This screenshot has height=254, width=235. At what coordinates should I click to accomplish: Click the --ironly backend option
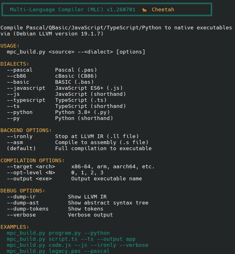[20, 136]
